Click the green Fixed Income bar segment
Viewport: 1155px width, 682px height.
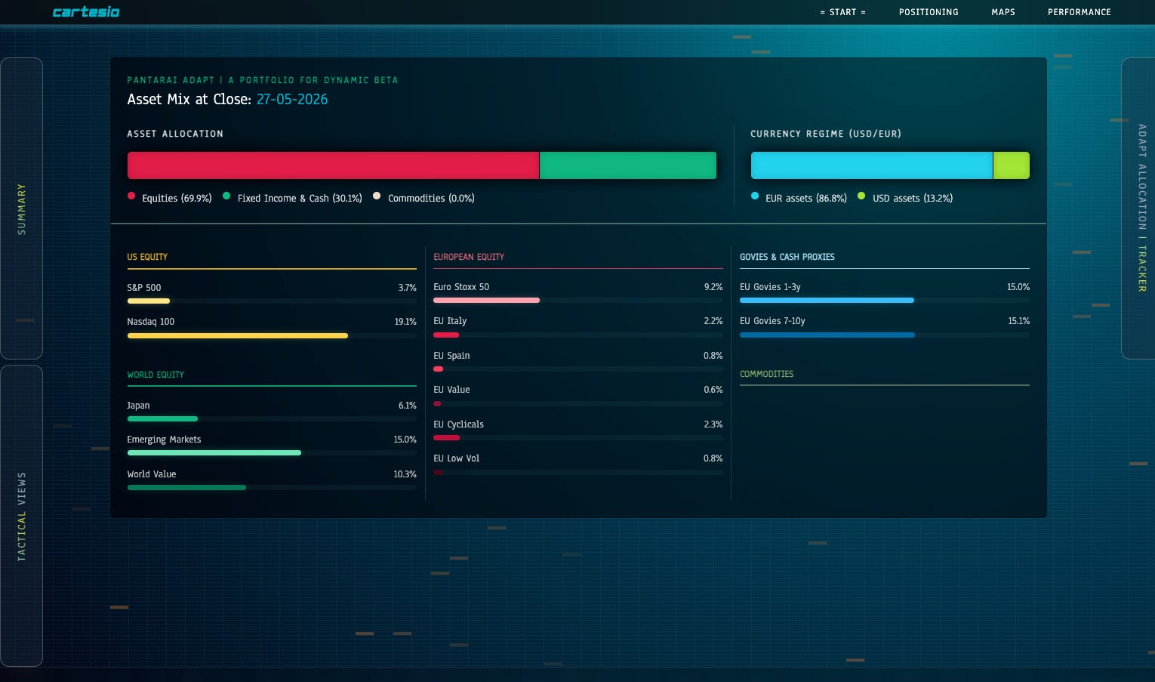pos(628,165)
